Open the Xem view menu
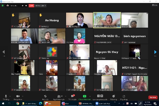Screen dimensions: 159x106 [x=155, y=5]
